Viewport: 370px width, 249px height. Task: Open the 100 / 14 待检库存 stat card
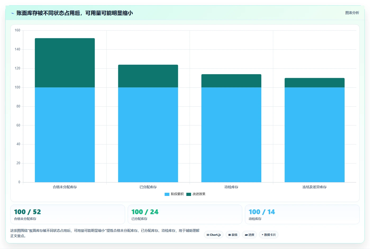coord(302,214)
